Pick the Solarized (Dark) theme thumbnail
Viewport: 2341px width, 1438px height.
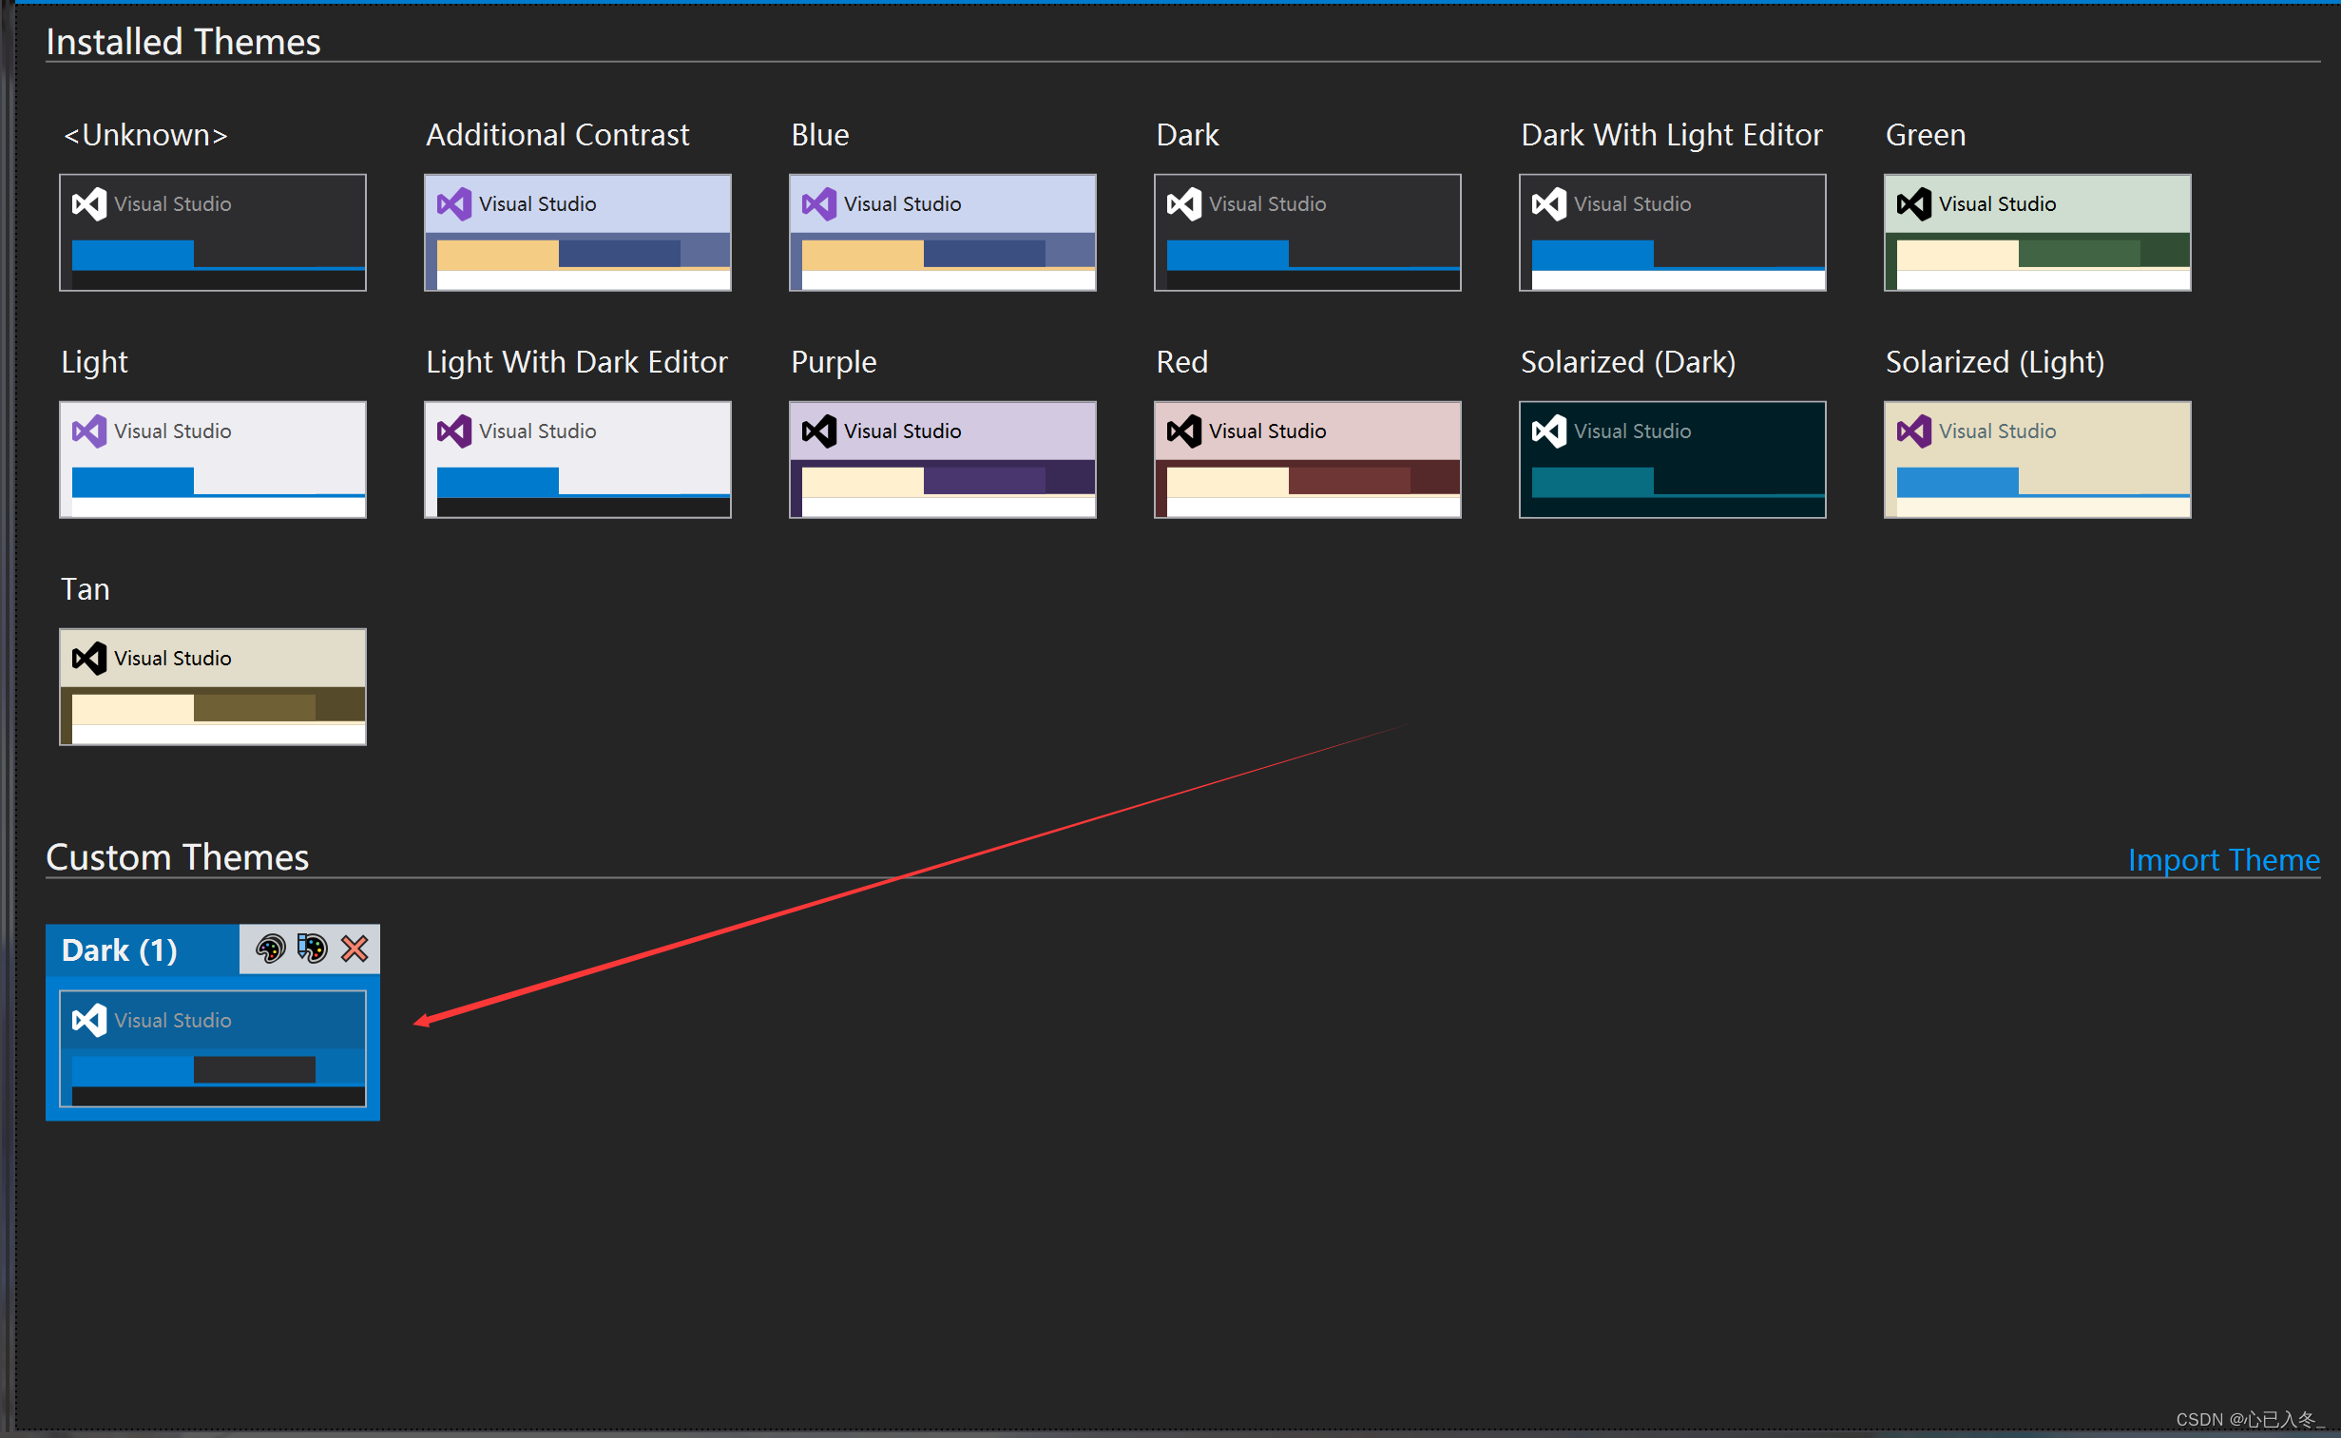[x=1672, y=459]
